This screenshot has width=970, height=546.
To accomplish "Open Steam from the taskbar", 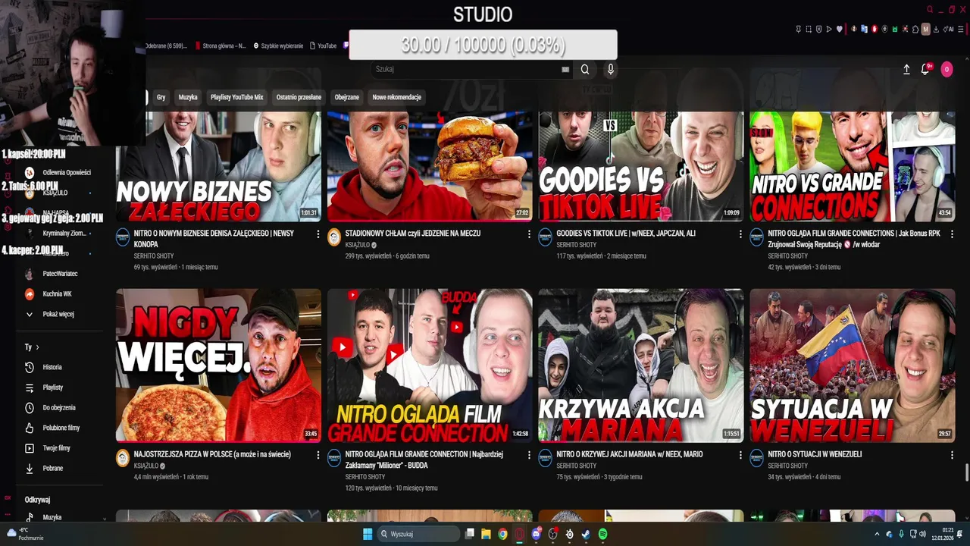I will 586,534.
